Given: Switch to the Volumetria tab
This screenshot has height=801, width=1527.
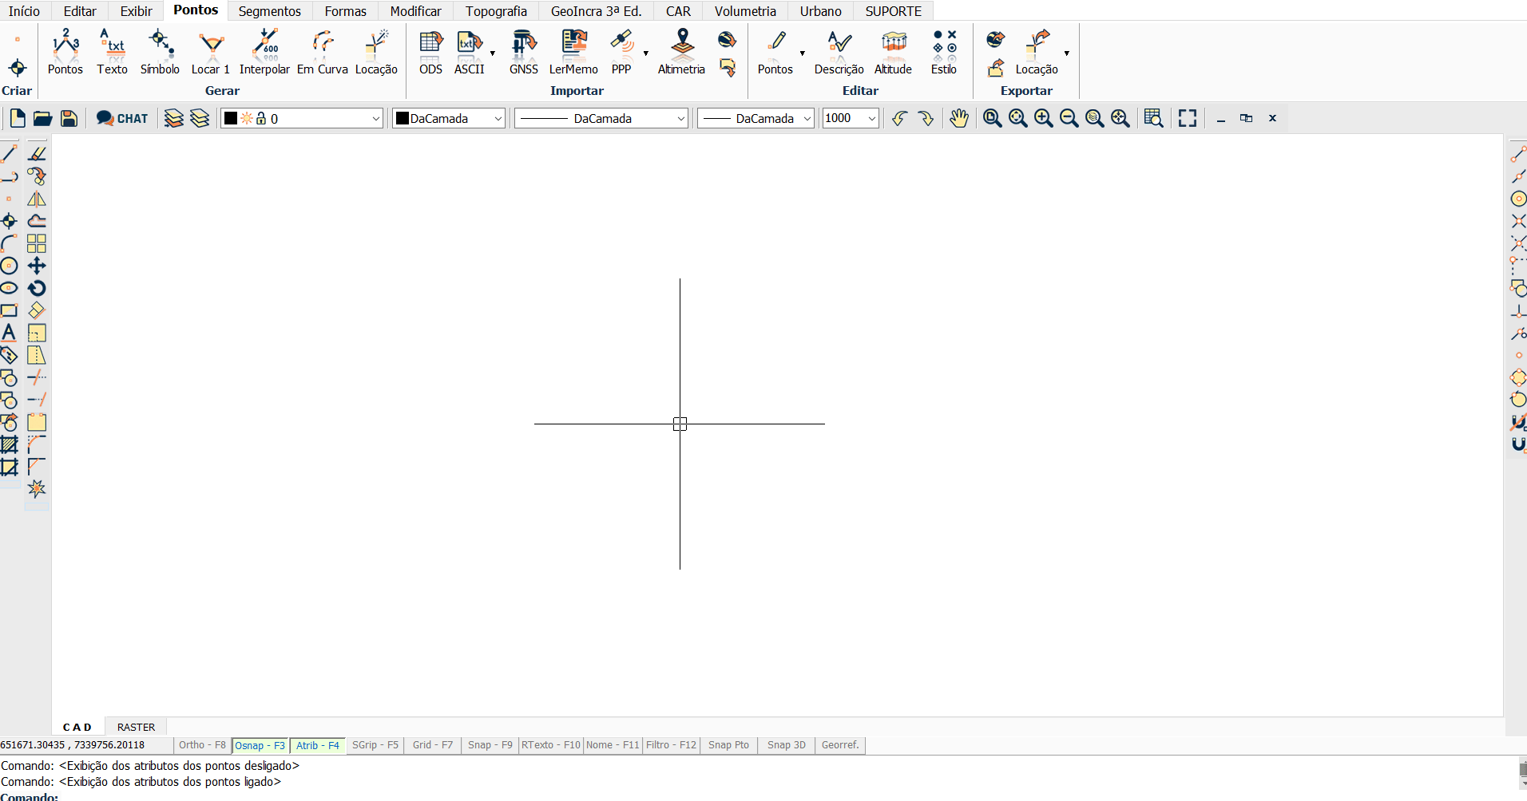Looking at the screenshot, I should pyautogui.click(x=745, y=11).
